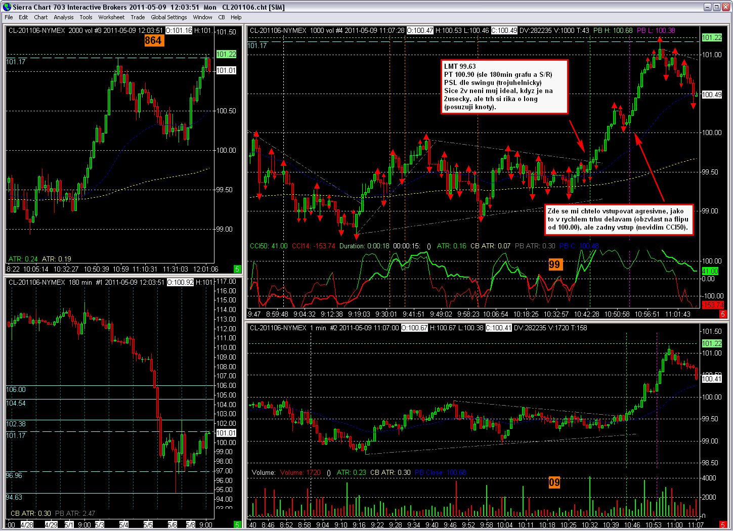Click the 106.00 line label on 180 min chart
The width and height of the screenshot is (733, 531).
pyautogui.click(x=16, y=389)
